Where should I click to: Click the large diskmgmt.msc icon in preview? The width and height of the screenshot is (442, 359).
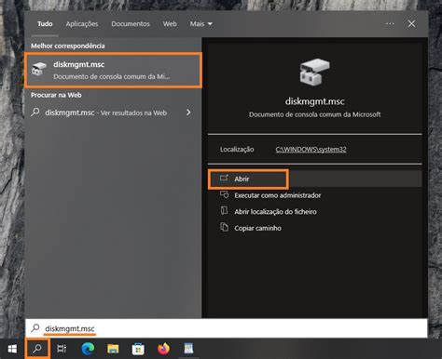314,72
